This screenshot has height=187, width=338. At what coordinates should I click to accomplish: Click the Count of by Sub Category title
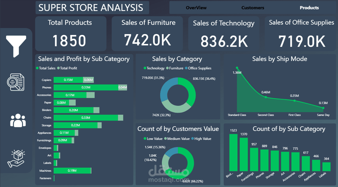[x=289, y=129]
